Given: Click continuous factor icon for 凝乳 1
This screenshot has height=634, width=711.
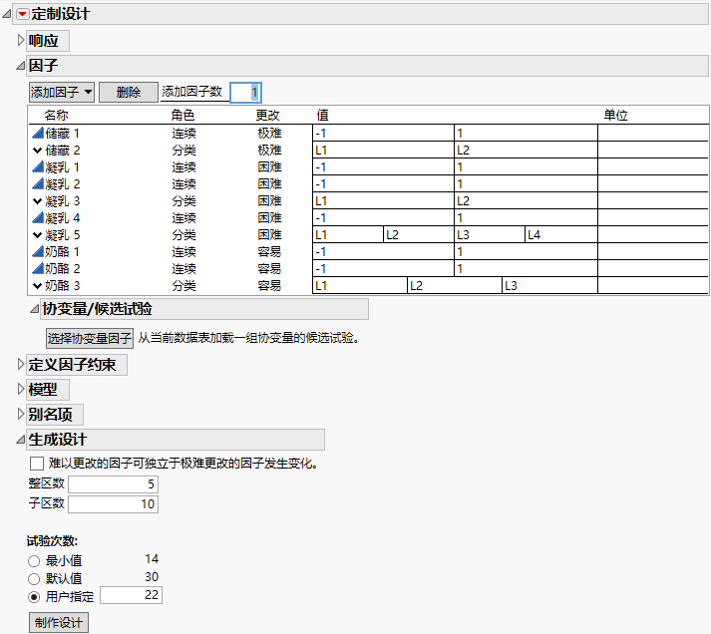Looking at the screenshot, I should click(38, 166).
